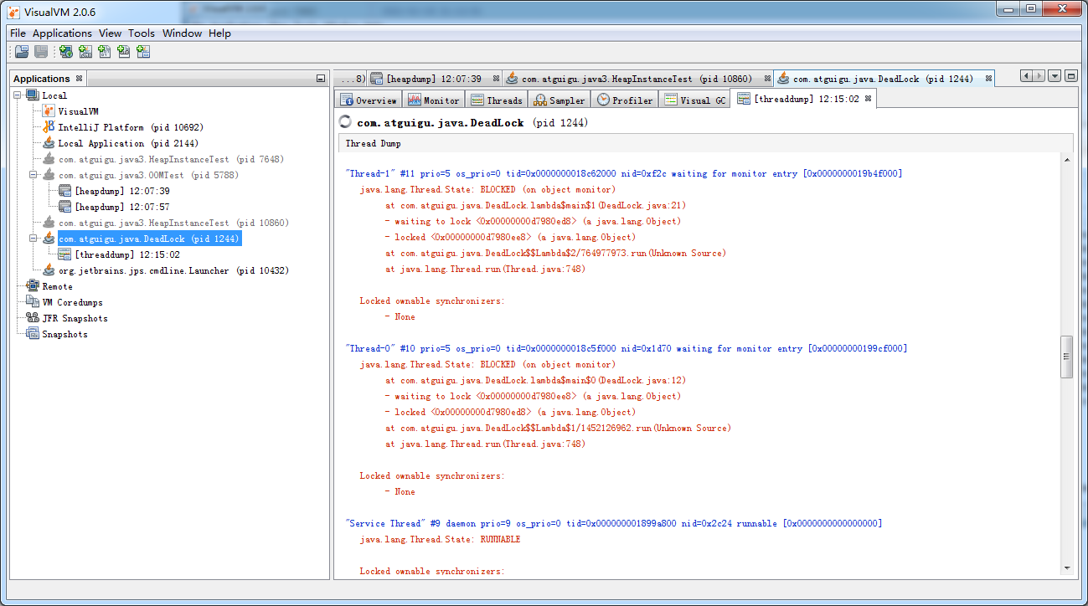Click the Snapshots node icon
Screen dimensions: 1088x606
(33, 334)
